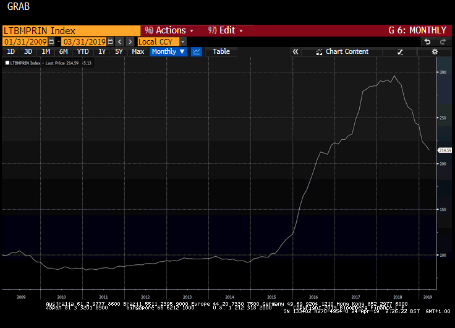Switch to Table view
This screenshot has width=455, height=328.
click(x=221, y=52)
